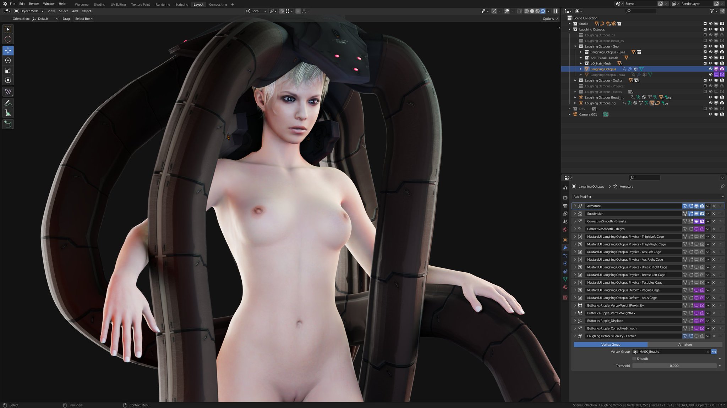Select the Cursor tool
Screen dimensions: 727x408
[8, 39]
